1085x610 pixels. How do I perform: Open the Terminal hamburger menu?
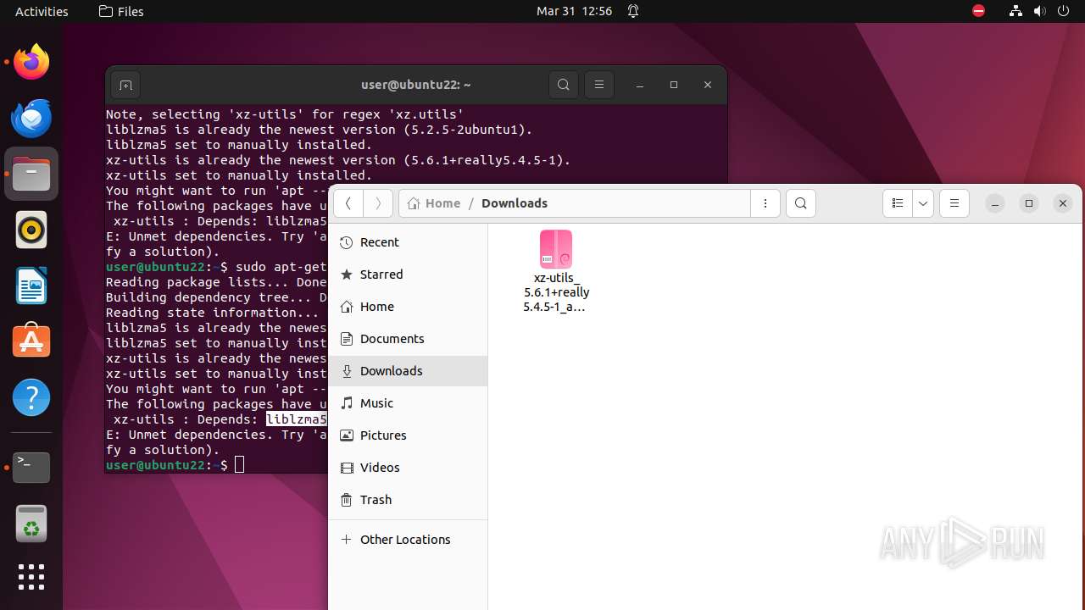pyautogui.click(x=599, y=85)
